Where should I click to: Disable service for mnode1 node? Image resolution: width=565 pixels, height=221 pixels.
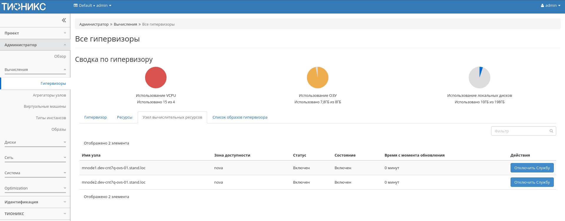532,168
